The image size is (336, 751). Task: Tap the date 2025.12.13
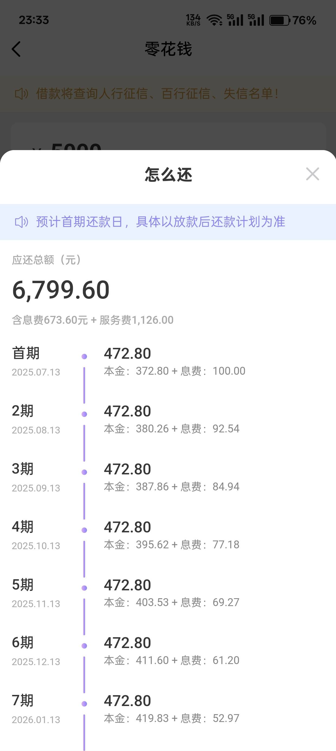pos(36,662)
